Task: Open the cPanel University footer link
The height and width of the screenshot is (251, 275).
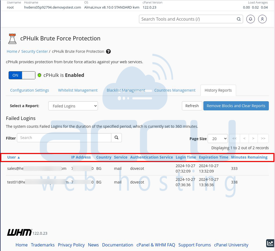Action: pos(231,245)
